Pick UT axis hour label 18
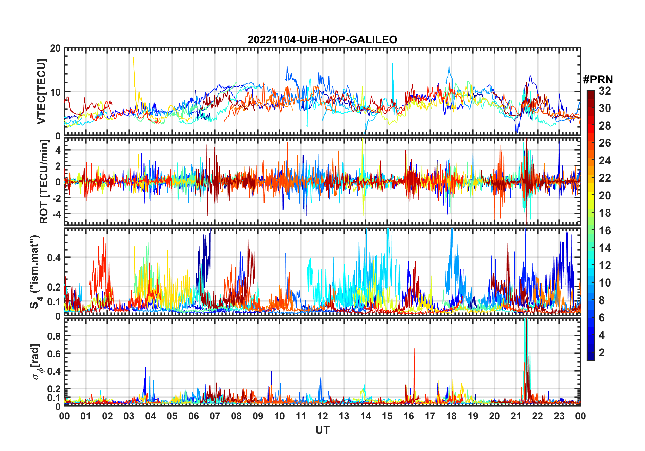This screenshot has height=451, width=645. [452, 416]
